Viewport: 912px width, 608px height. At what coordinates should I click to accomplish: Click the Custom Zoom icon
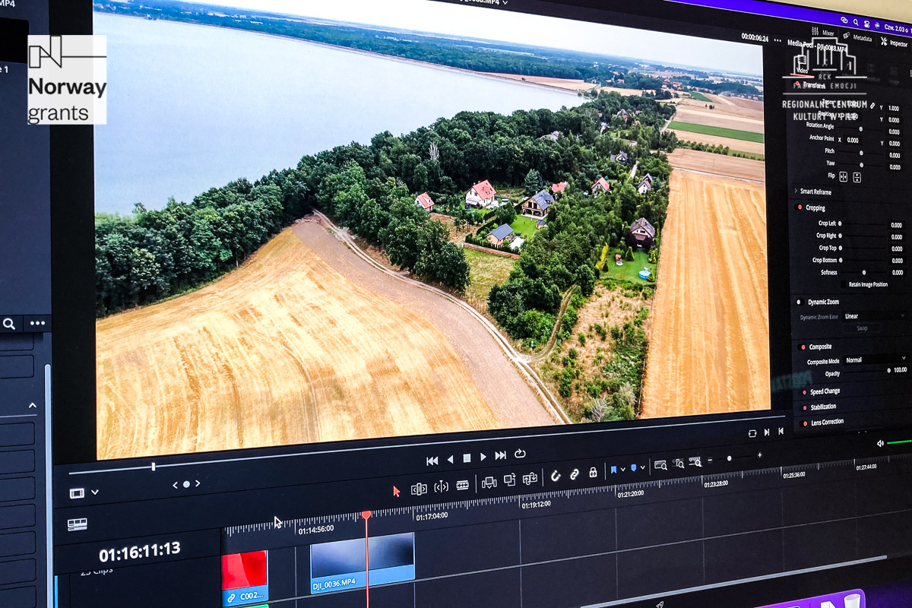695,462
